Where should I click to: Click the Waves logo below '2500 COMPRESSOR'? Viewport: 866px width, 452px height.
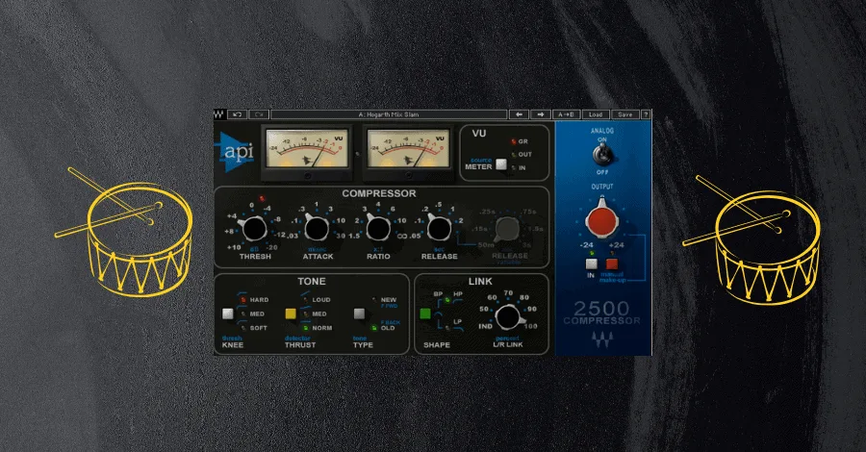(x=602, y=339)
